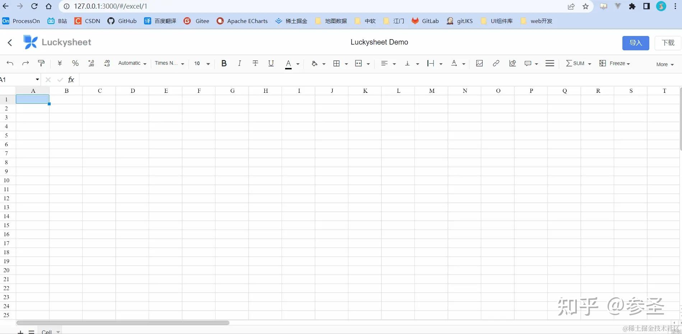
Task: Click the back chevron beside Luckysheet logo
Action: tap(10, 42)
